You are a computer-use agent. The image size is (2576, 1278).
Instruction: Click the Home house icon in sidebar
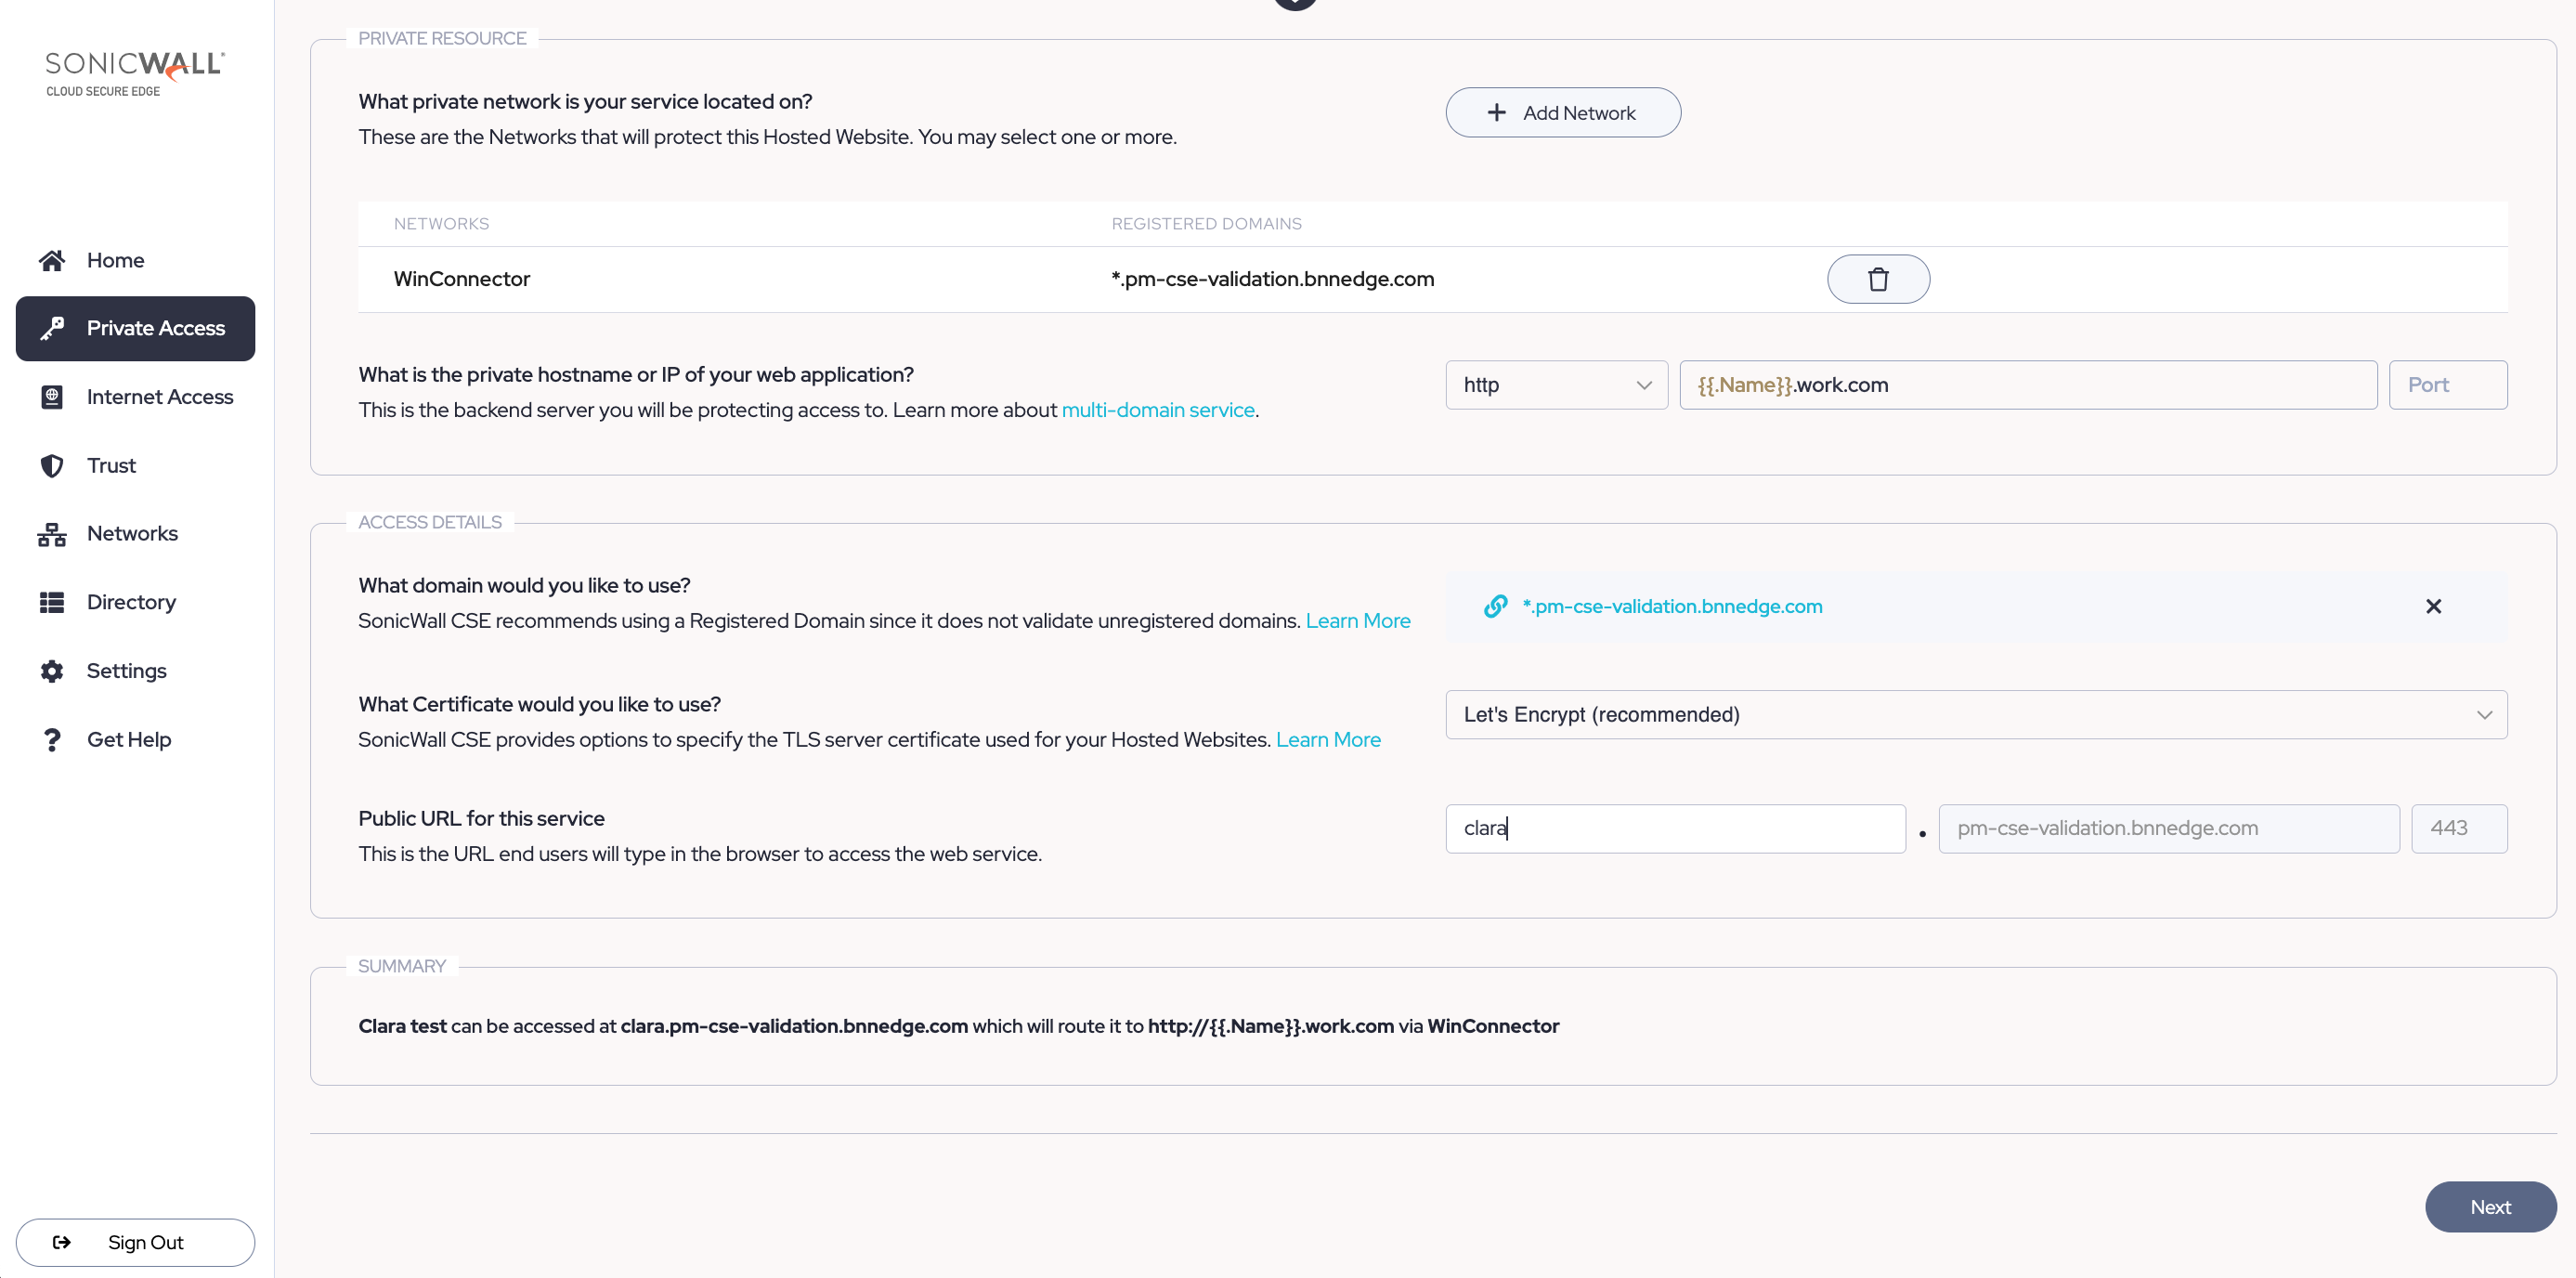[x=52, y=260]
